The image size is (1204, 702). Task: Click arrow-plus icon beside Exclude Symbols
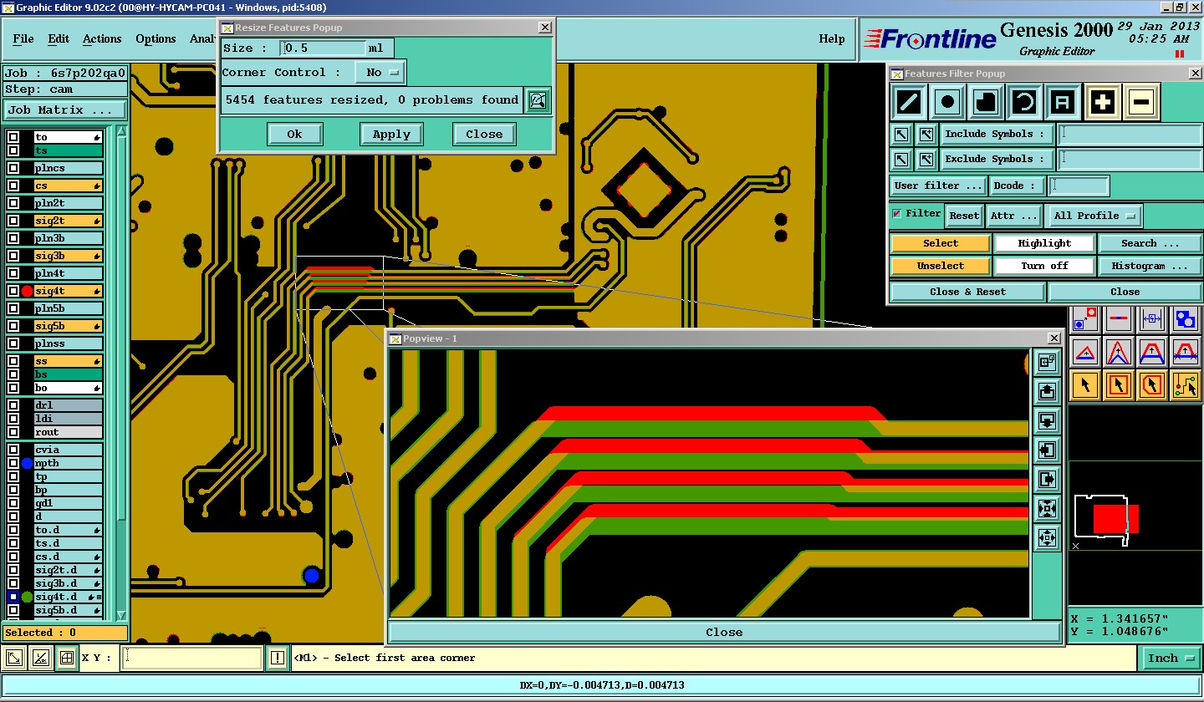pos(926,159)
